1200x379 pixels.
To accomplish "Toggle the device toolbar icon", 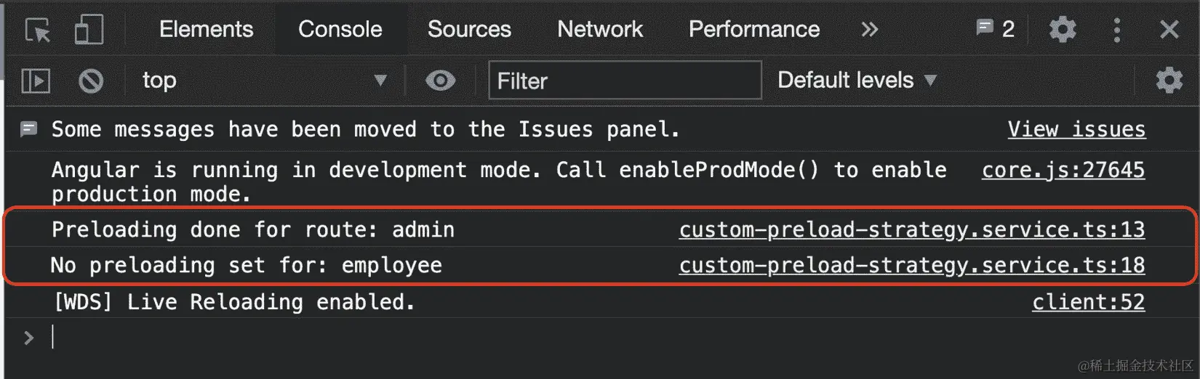I will click(x=89, y=30).
